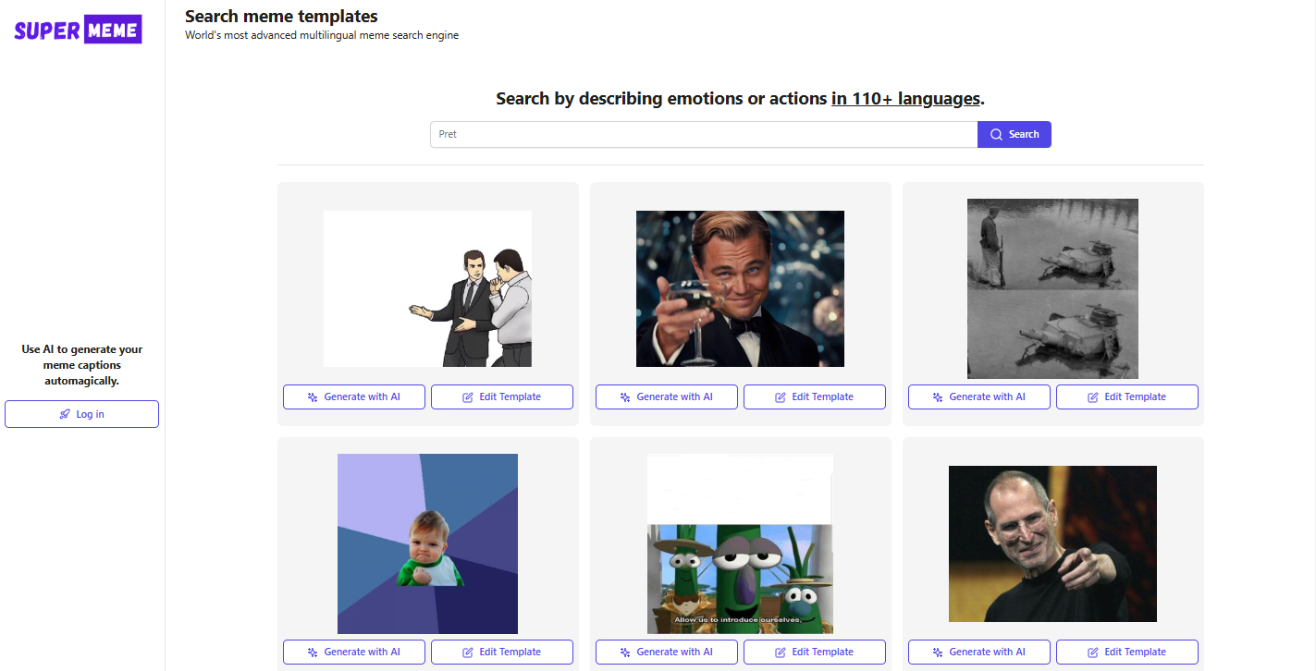Click pencil edit icon under the Steve Jobs meme

(x=1093, y=653)
